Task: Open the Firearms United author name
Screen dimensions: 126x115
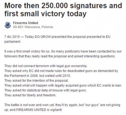Action: click(25, 23)
